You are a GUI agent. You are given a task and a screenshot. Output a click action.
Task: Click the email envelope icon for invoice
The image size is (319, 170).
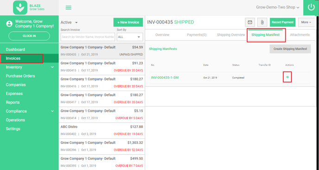[250, 22]
